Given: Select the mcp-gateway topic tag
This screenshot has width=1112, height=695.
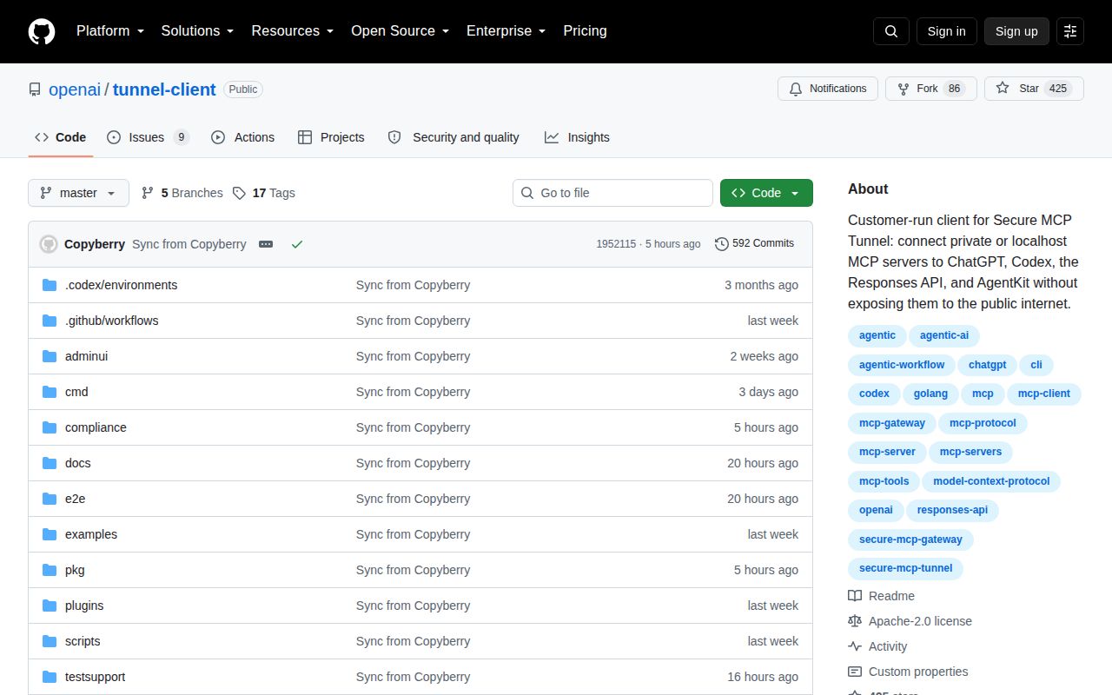Looking at the screenshot, I should (x=892, y=423).
